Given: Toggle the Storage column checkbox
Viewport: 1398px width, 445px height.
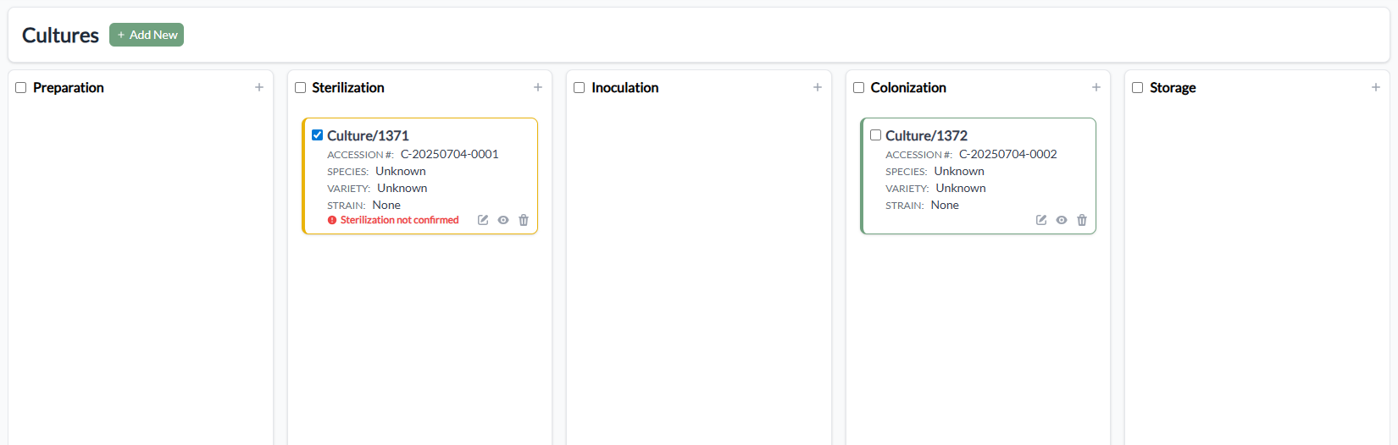Looking at the screenshot, I should tap(1138, 87).
